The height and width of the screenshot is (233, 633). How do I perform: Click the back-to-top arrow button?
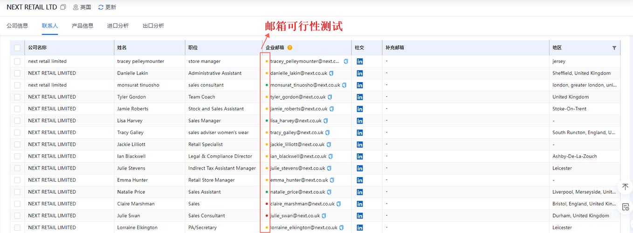[626, 187]
